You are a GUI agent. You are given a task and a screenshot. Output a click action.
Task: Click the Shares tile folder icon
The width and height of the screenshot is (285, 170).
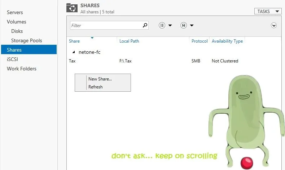[72, 8]
